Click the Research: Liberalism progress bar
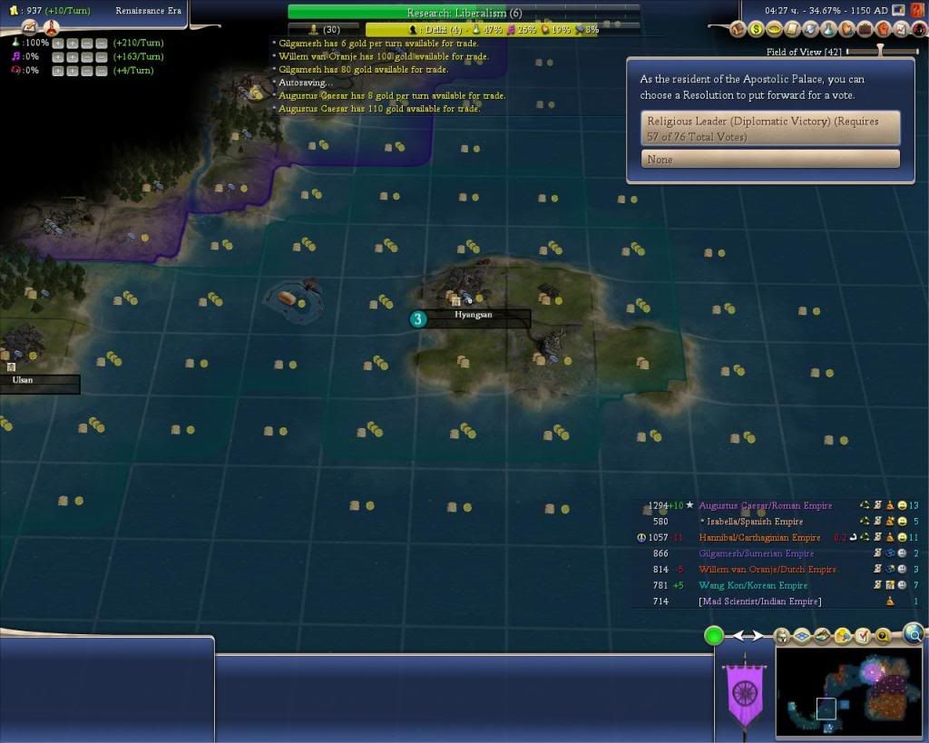929x743 pixels. 464,13
